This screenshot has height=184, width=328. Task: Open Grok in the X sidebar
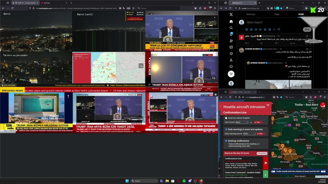pyautogui.click(x=231, y=53)
